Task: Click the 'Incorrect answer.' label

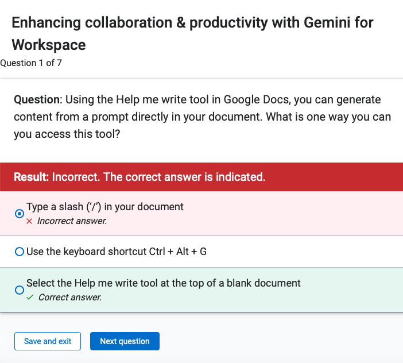Action: tap(72, 221)
